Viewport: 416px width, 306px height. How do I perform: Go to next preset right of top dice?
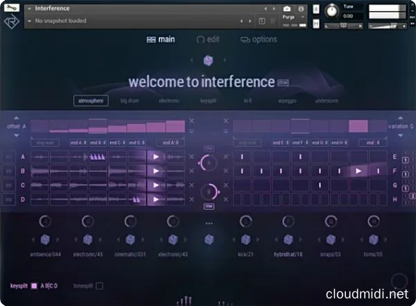pos(225,60)
